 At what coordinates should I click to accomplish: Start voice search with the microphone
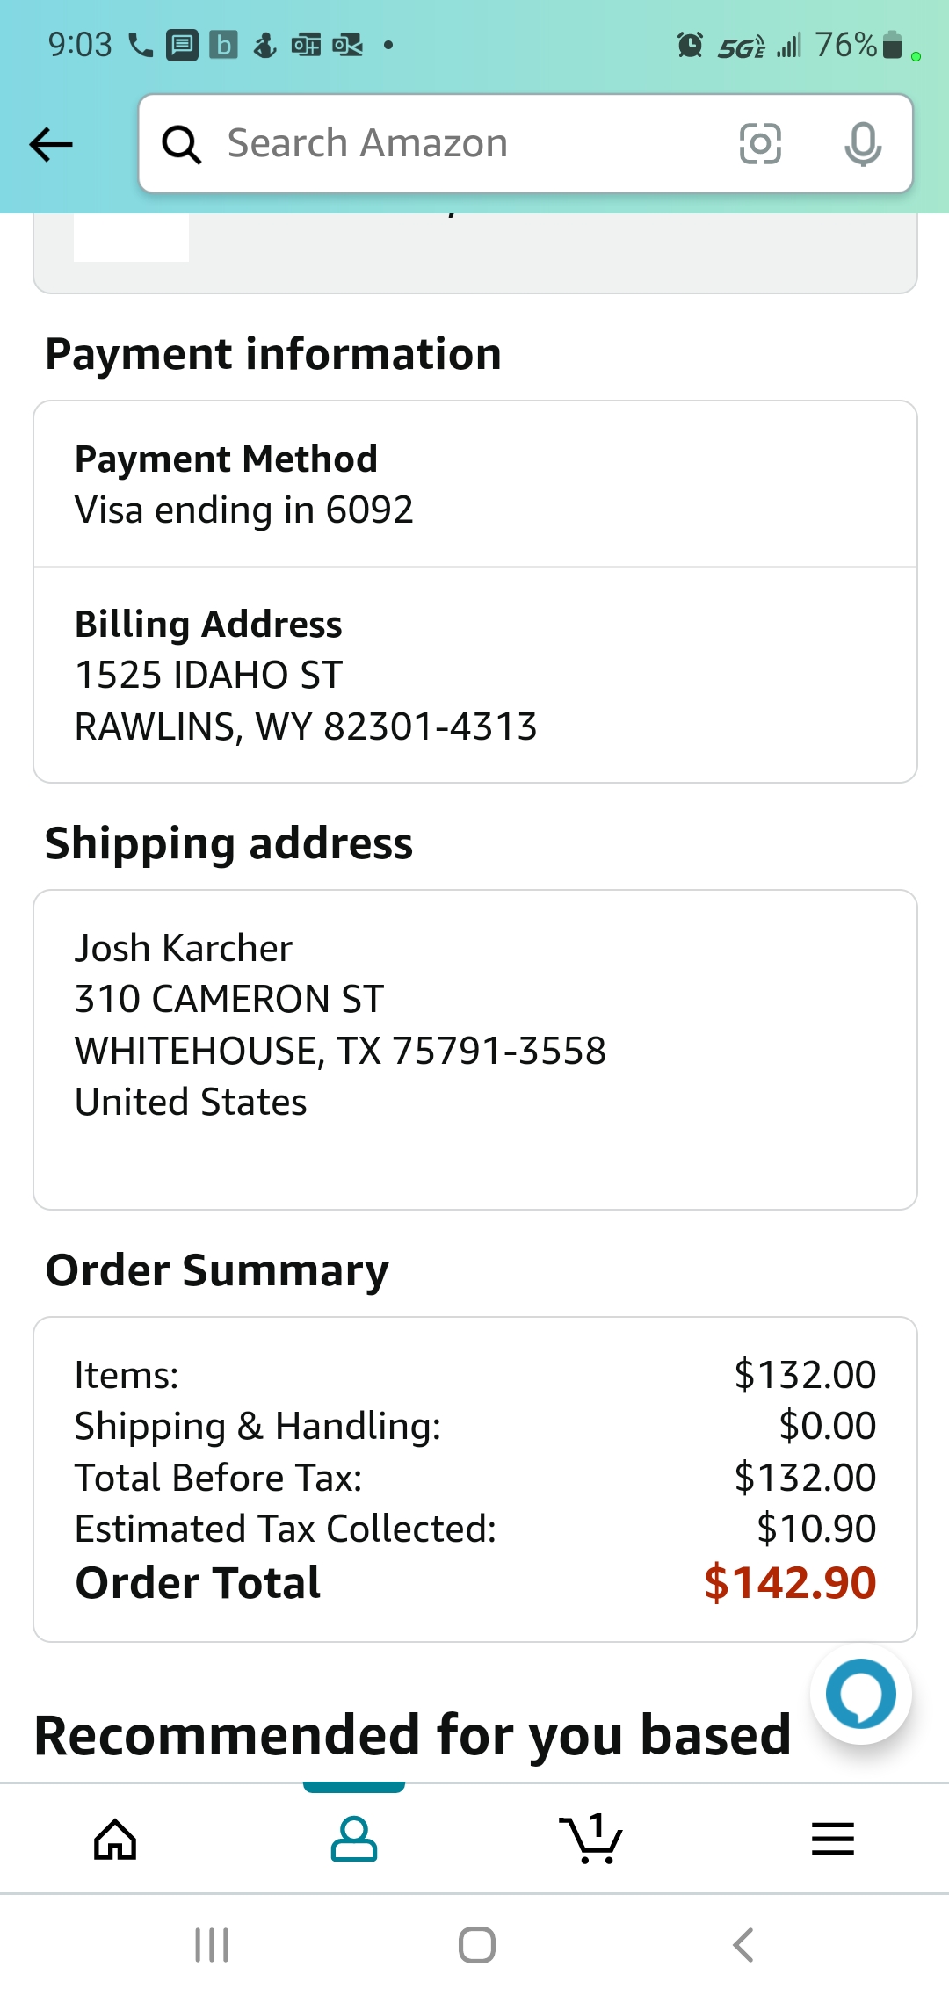(862, 144)
